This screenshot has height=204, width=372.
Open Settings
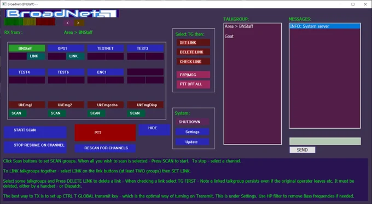[193, 132]
